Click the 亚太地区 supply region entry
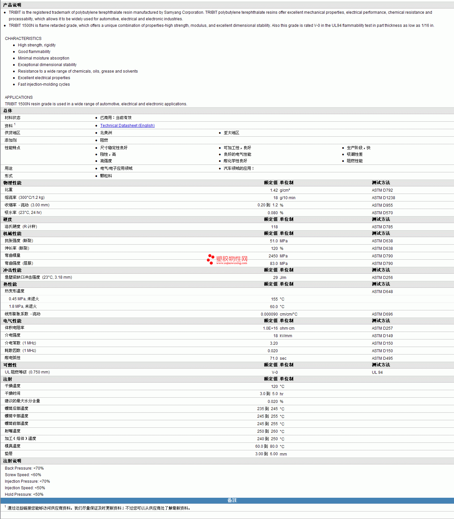 [x=231, y=133]
